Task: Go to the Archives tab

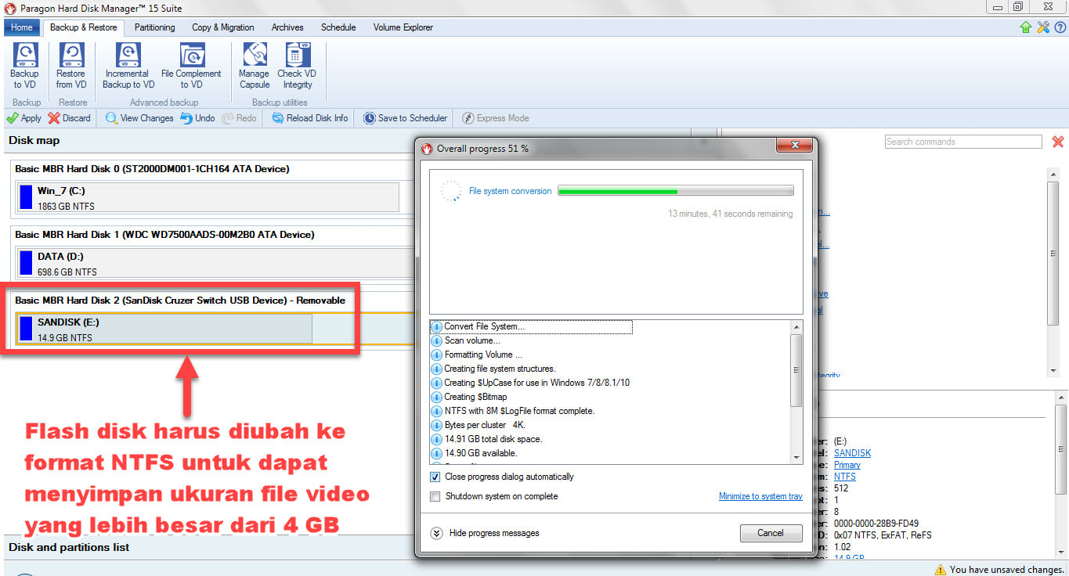Action: 287,27
